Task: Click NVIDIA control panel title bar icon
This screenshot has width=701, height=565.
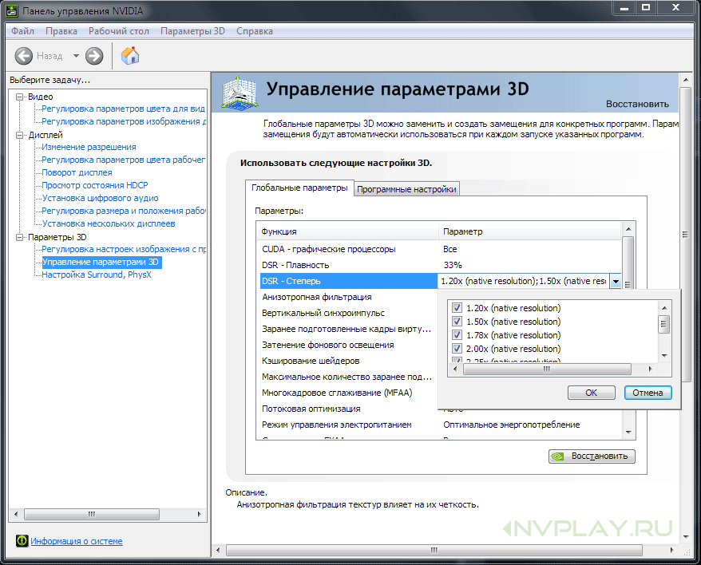Action: 12,10
